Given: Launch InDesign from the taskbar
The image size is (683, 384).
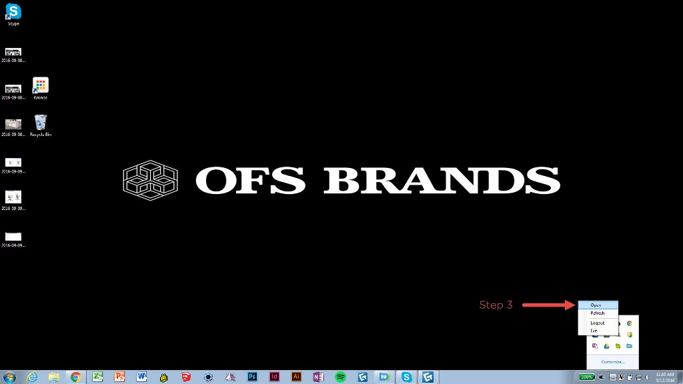Looking at the screenshot, I should click(274, 377).
